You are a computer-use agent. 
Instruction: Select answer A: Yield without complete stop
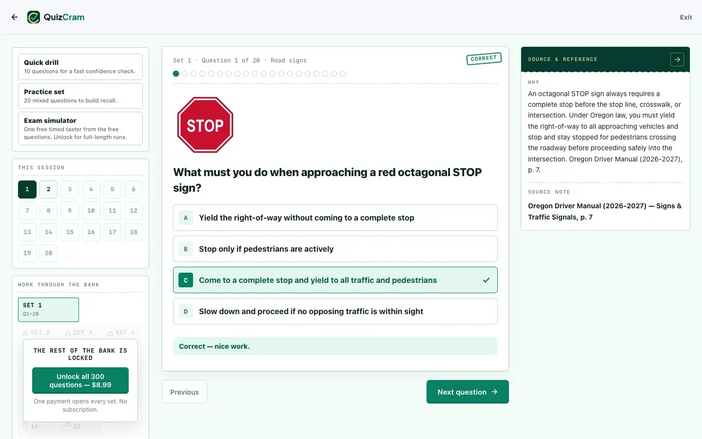tap(335, 218)
